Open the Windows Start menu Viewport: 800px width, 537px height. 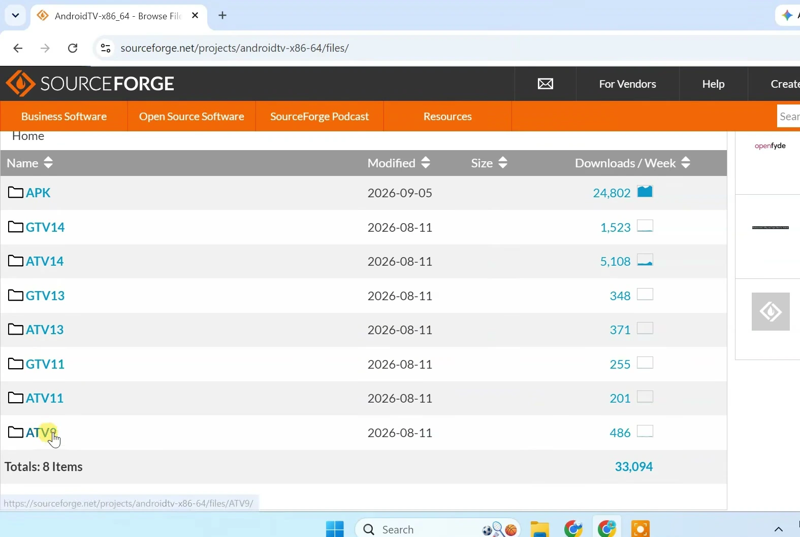335,529
